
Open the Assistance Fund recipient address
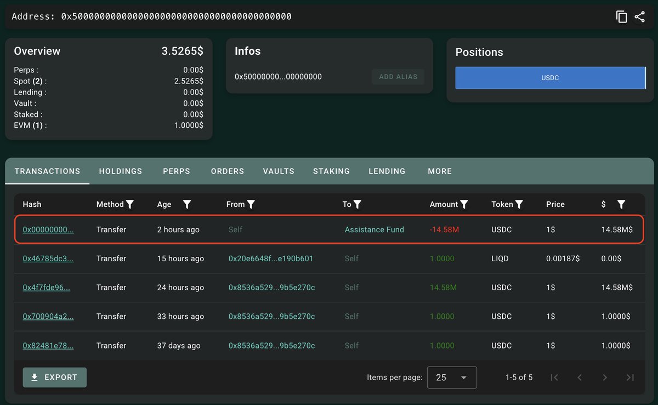pyautogui.click(x=375, y=230)
